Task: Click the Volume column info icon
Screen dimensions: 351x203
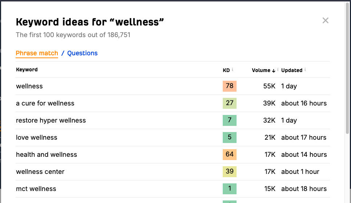Action: [x=278, y=70]
